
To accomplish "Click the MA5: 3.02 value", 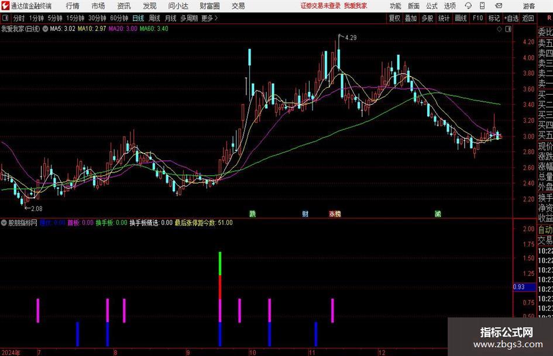I will pyautogui.click(x=63, y=29).
